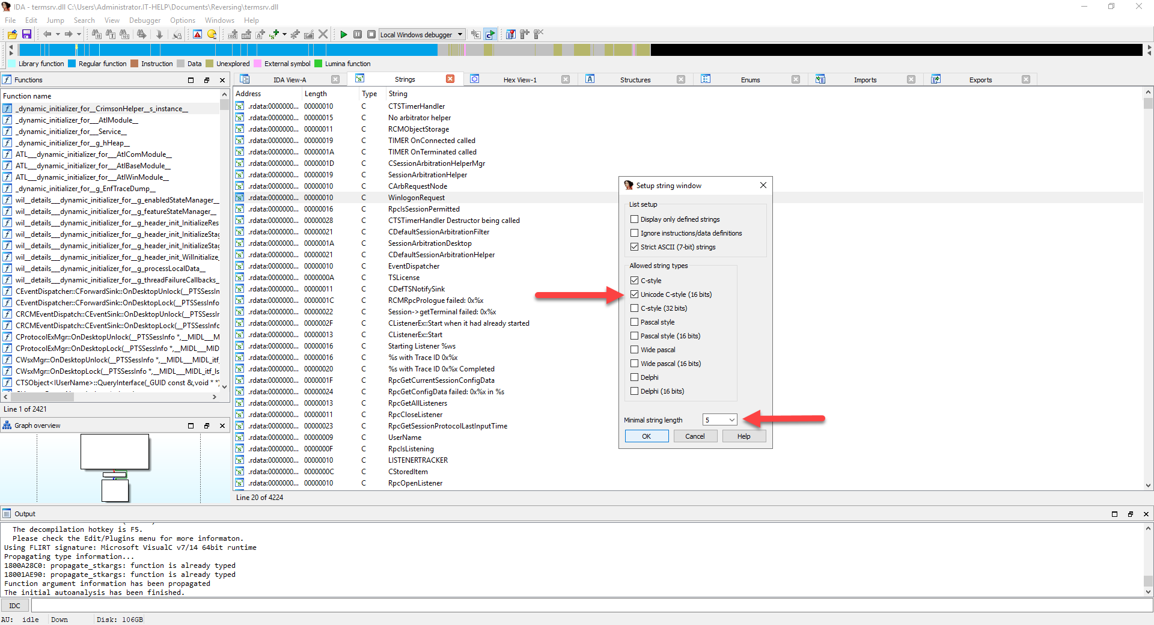Toggle Strict ASCII (7-bit) strings checkbox

pos(634,247)
